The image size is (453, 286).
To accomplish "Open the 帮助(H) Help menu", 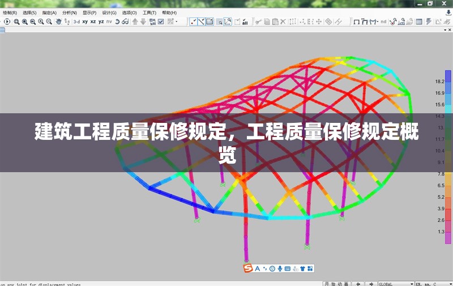I will 169,12.
